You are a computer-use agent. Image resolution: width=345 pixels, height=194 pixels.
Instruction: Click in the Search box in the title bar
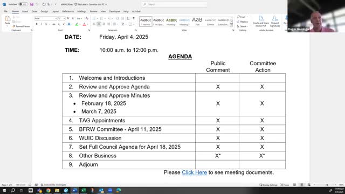tap(174, 4)
